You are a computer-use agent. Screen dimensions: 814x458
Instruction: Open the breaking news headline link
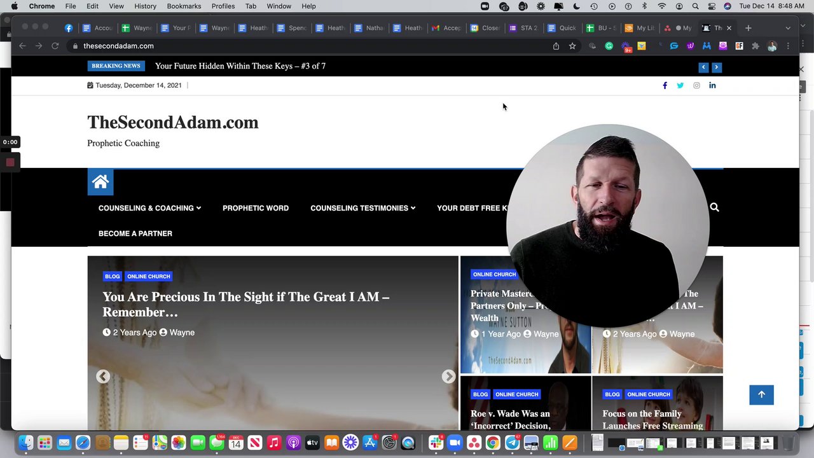pyautogui.click(x=240, y=66)
